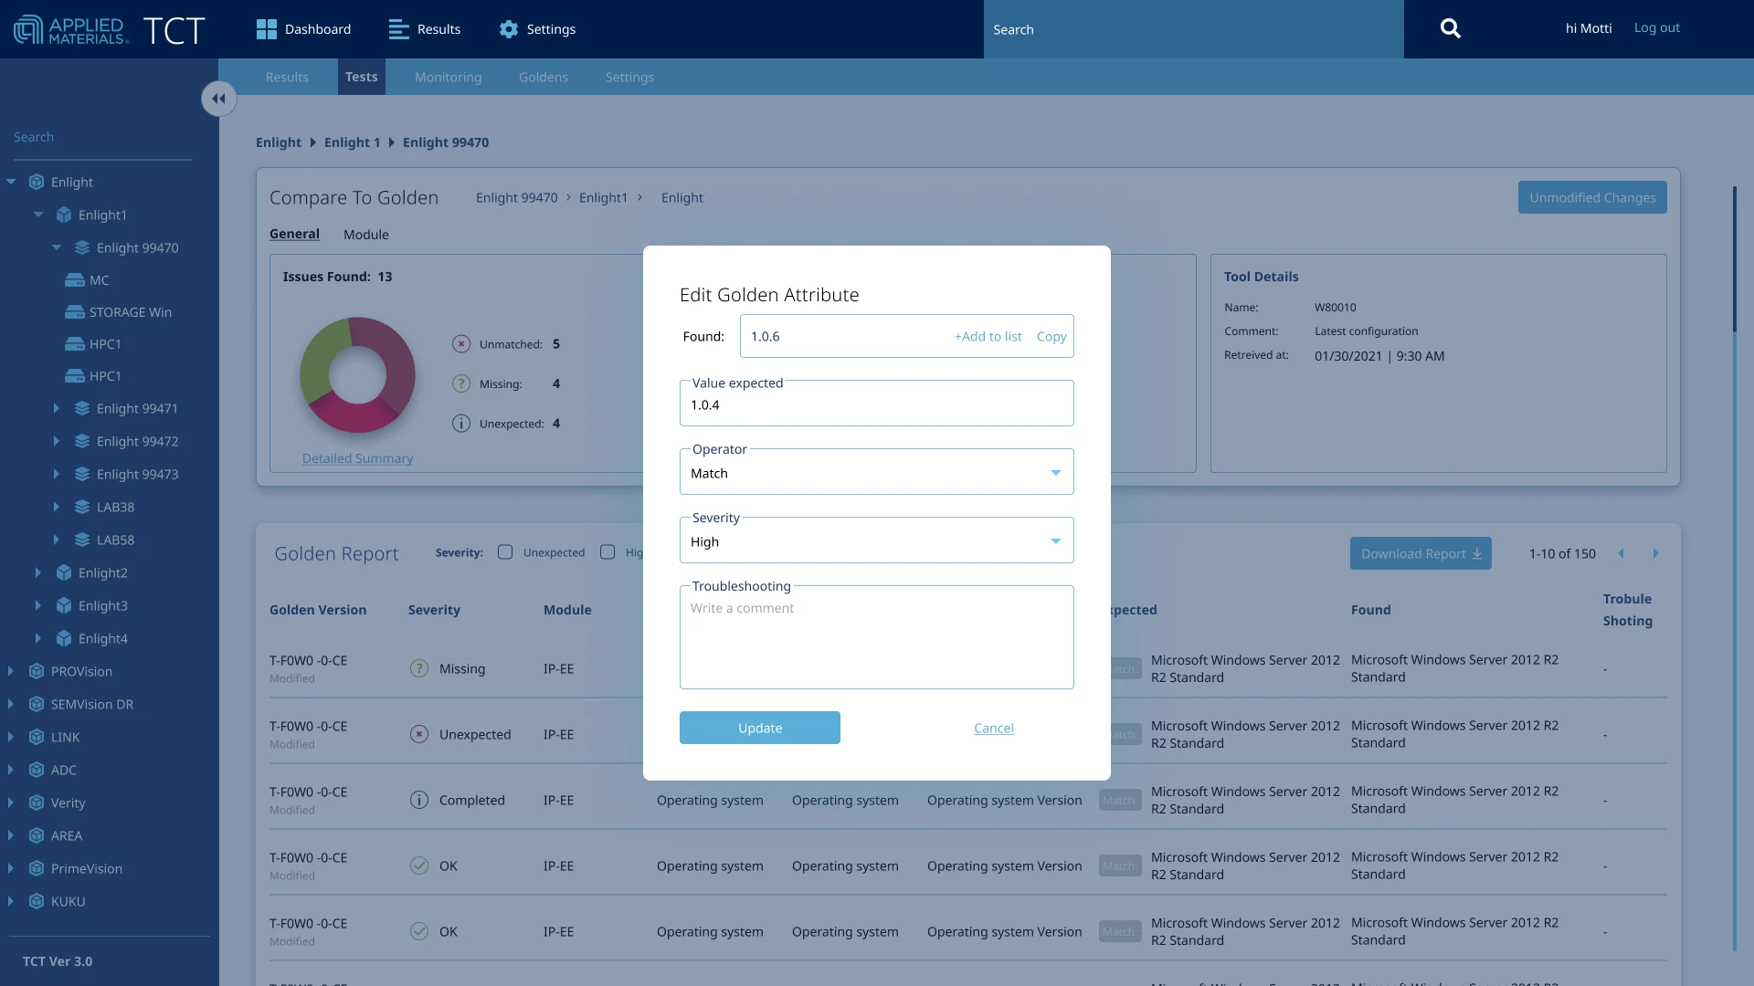
Task: Click the Cancel link
Action: pyautogui.click(x=993, y=728)
